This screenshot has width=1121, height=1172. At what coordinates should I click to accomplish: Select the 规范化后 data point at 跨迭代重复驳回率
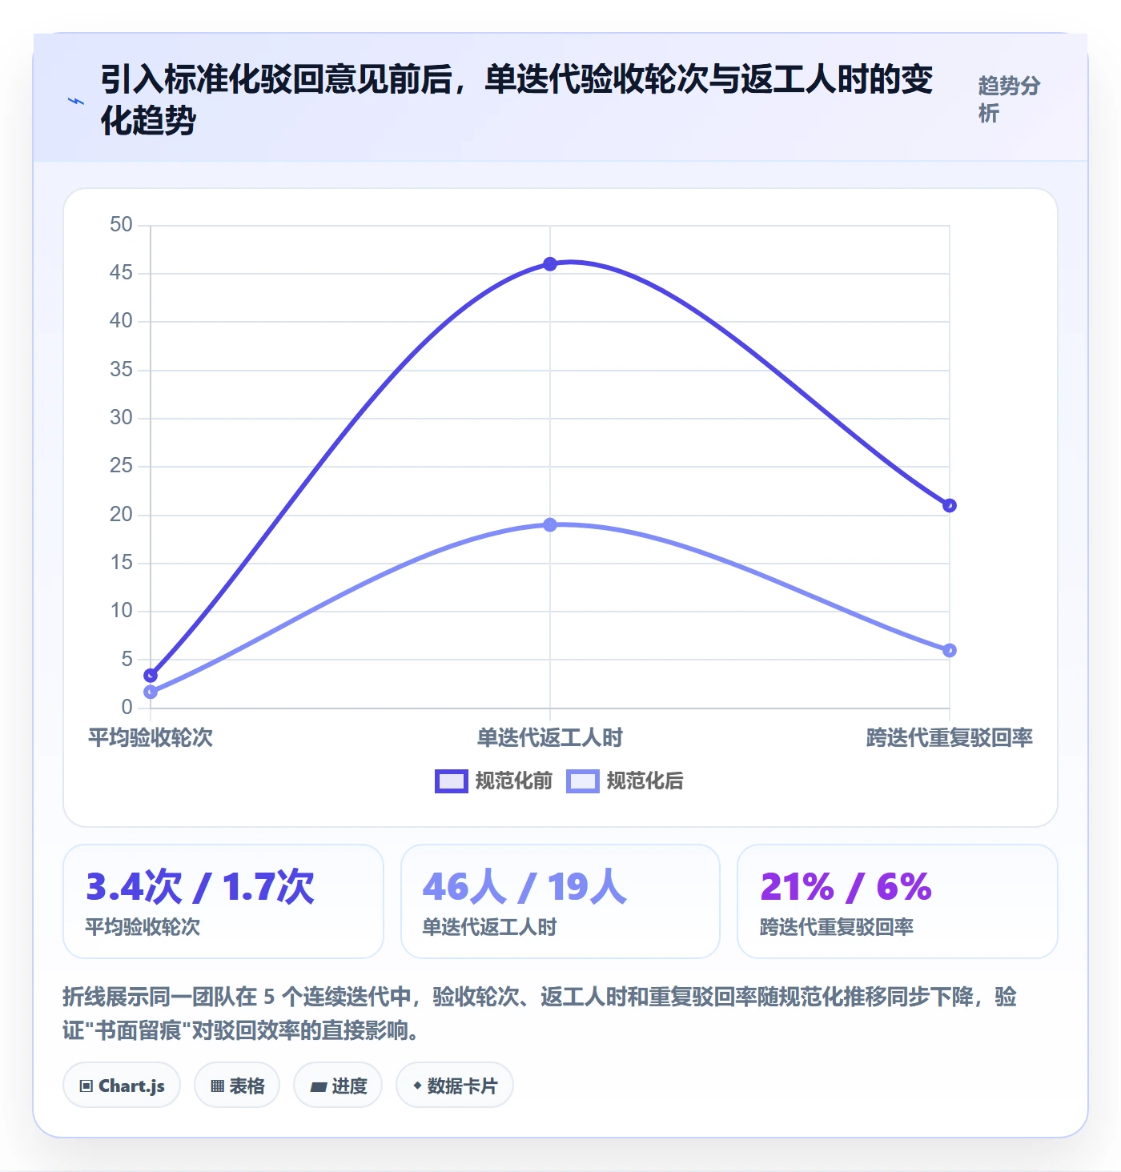click(950, 650)
